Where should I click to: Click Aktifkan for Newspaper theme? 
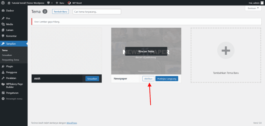(148, 79)
